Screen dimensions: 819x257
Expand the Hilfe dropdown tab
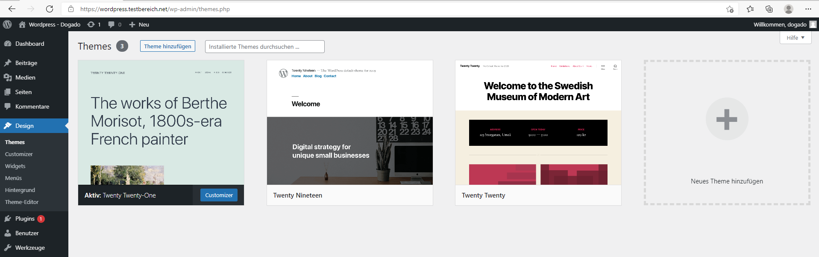[796, 38]
